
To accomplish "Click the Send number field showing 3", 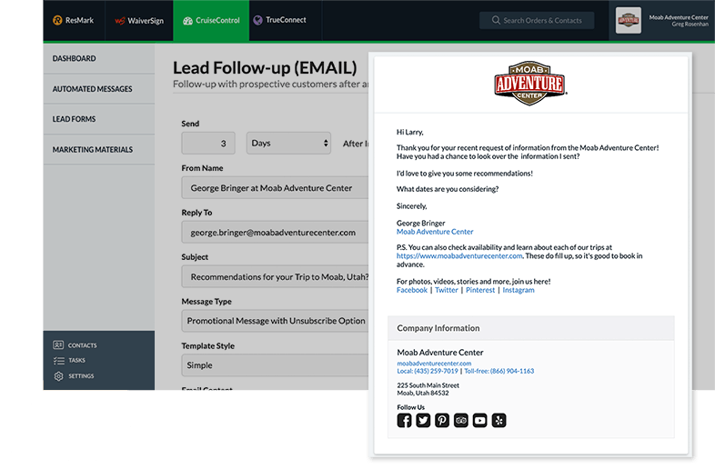I will click(208, 143).
